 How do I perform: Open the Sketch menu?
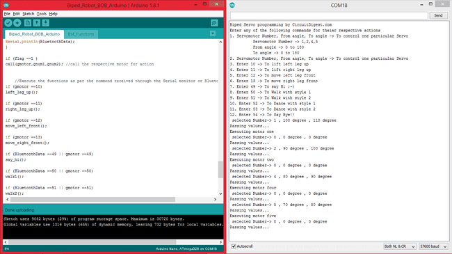pos(29,13)
